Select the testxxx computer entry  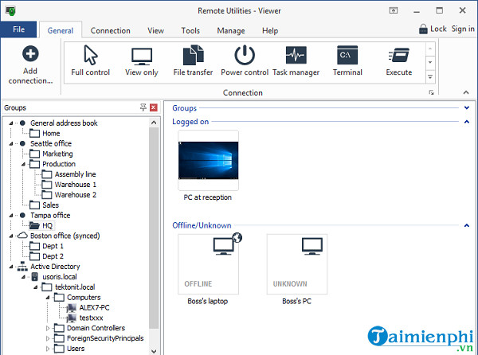pos(91,318)
